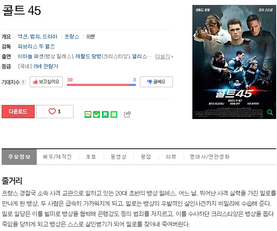
Task: Click the green bookmark share icon
Action: coord(105,114)
